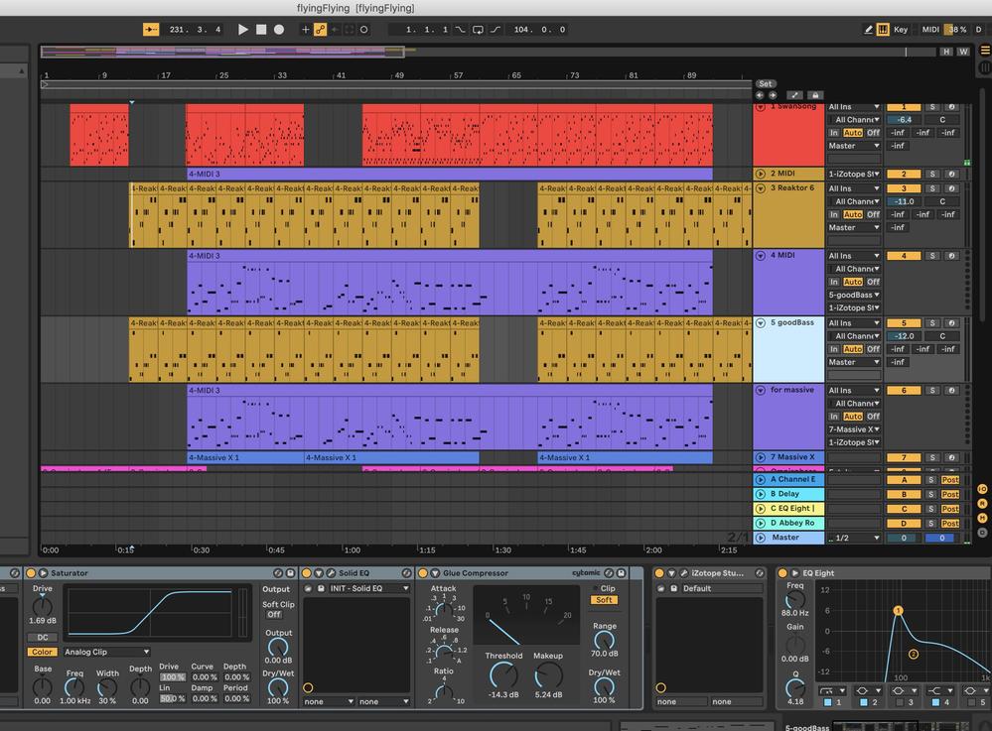Enable DC filter button in Saturator
Viewport: 992px width, 731px height.
tap(43, 638)
